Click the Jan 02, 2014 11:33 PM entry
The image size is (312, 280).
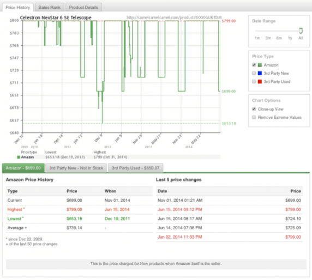pos(179,237)
